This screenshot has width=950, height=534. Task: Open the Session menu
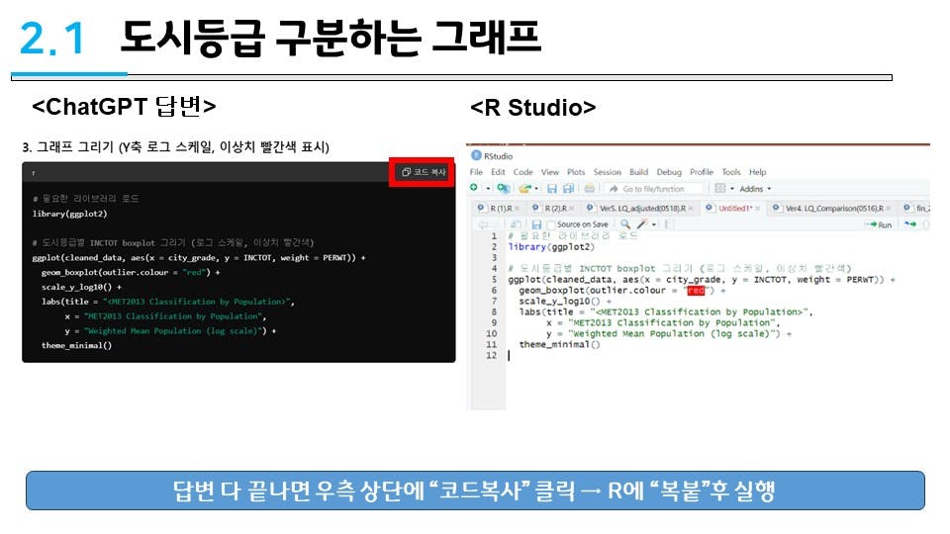pyautogui.click(x=607, y=172)
